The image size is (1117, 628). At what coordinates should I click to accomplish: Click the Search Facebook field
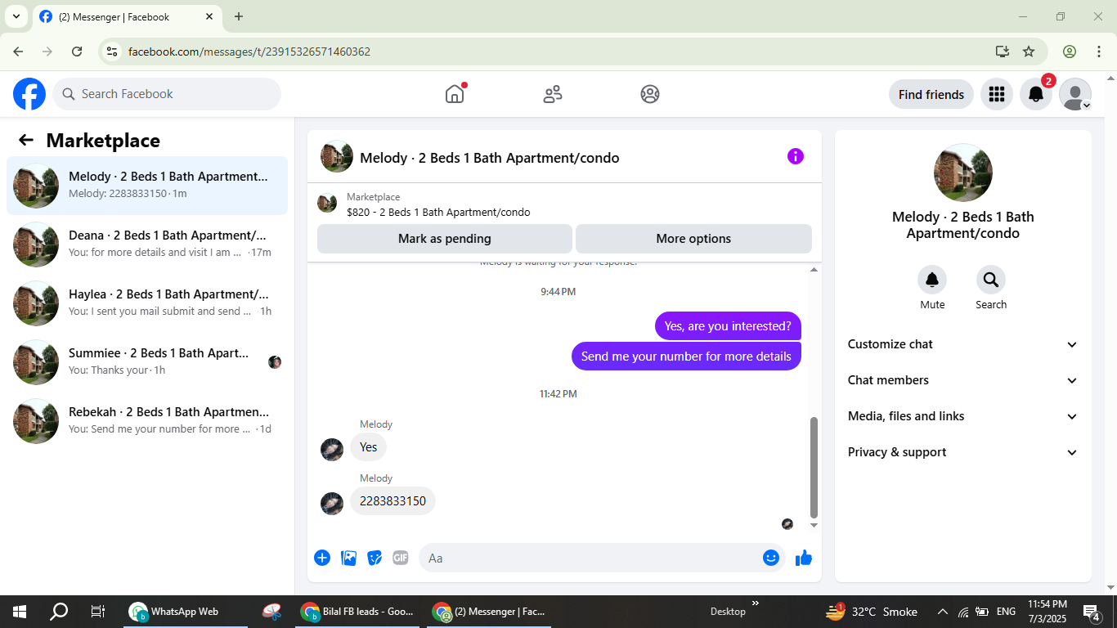167,94
